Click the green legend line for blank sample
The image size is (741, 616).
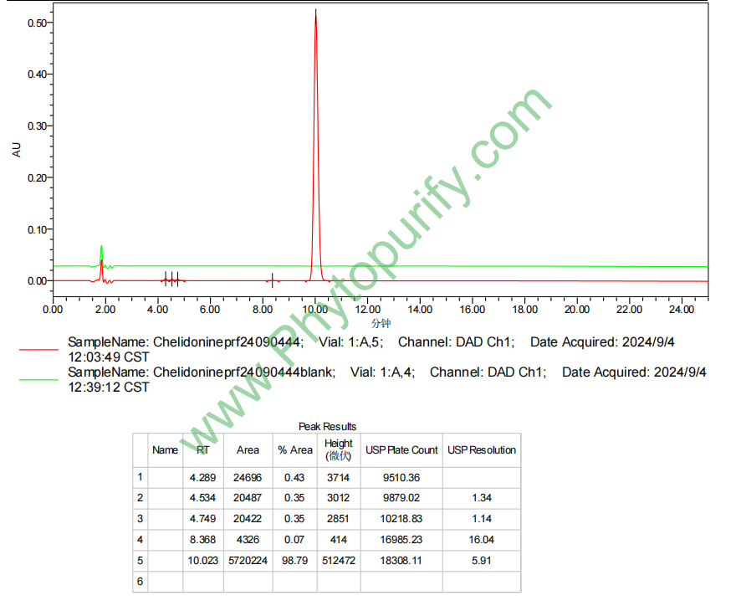click(38, 379)
